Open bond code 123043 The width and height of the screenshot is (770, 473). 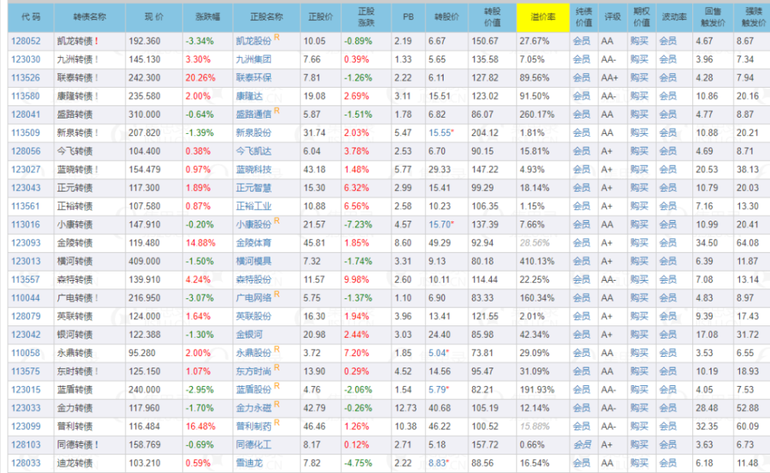tap(26, 188)
